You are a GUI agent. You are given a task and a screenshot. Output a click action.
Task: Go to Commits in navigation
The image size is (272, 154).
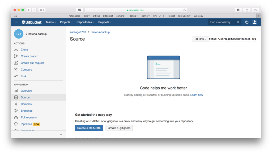click(26, 104)
